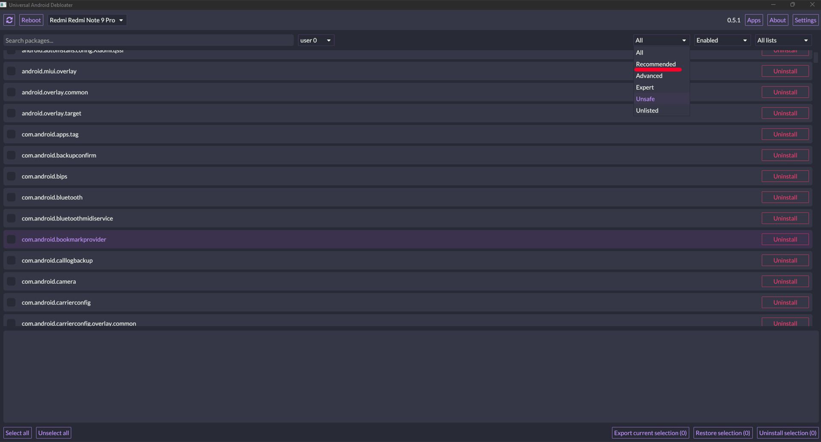
Task: Select the com.android.bookmarkprovider package name
Action: pyautogui.click(x=64, y=239)
